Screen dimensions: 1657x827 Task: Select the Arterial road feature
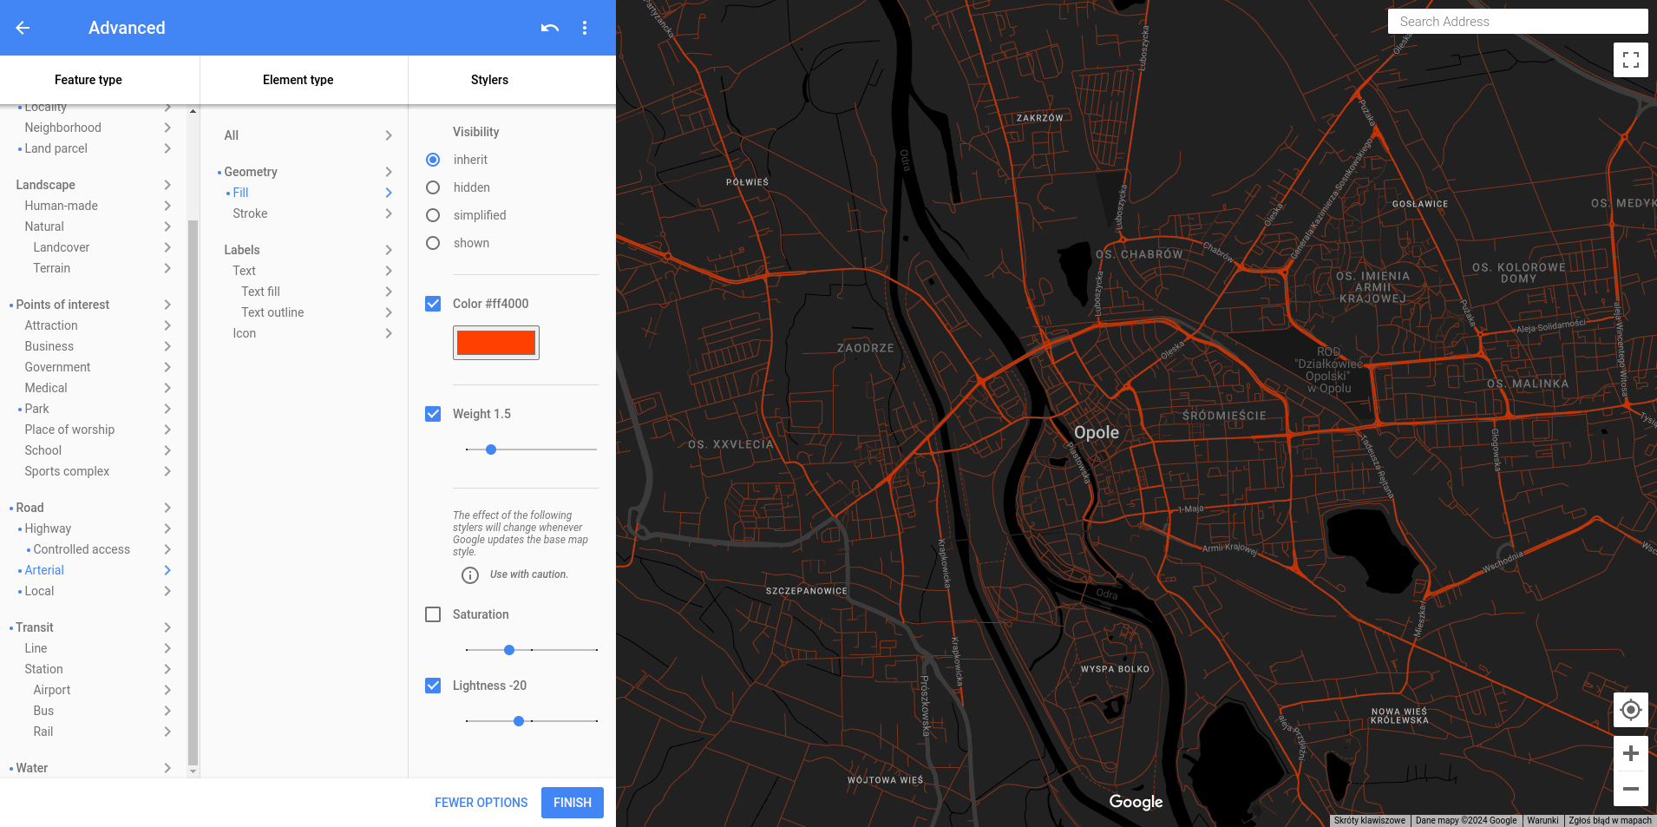pyautogui.click(x=44, y=570)
